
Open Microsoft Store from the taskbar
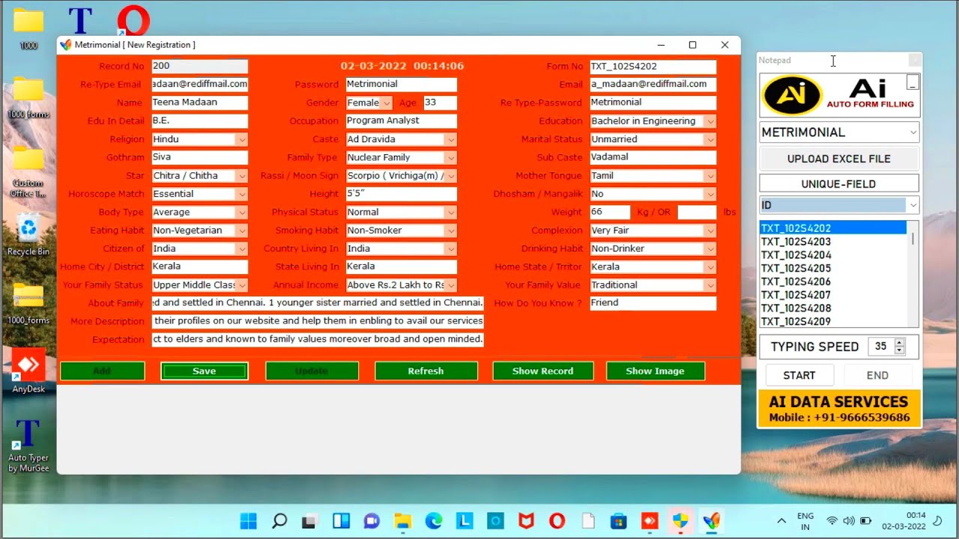tap(619, 520)
